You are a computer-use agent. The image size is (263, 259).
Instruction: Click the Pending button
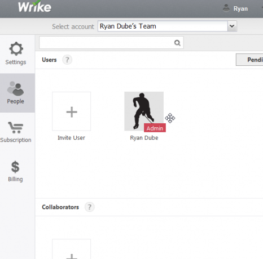[x=249, y=60]
